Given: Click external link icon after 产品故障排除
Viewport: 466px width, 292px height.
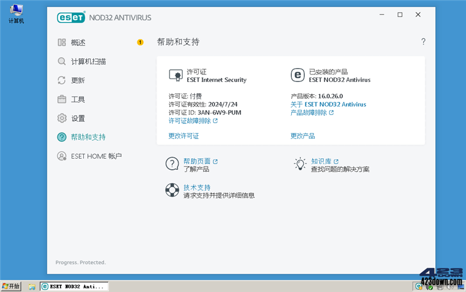Looking at the screenshot, I should click(331, 113).
